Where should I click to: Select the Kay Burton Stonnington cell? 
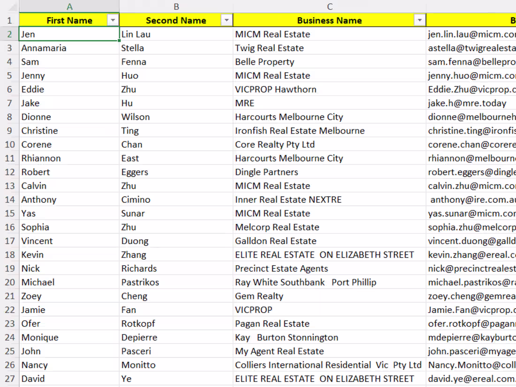tap(329, 338)
